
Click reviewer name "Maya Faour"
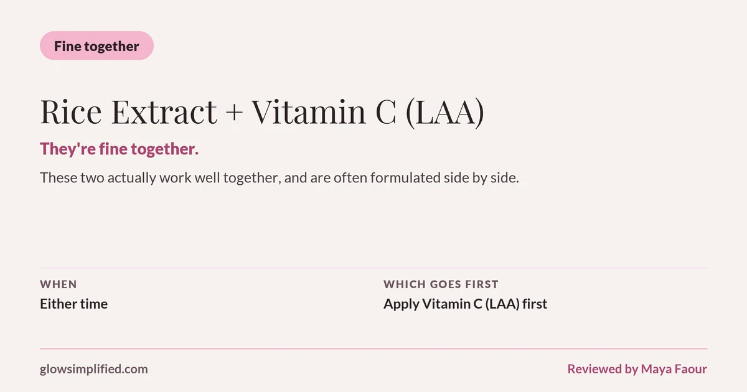tap(674, 369)
